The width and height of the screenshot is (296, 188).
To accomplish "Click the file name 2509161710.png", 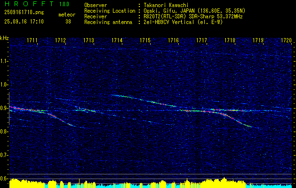I will (24, 12).
